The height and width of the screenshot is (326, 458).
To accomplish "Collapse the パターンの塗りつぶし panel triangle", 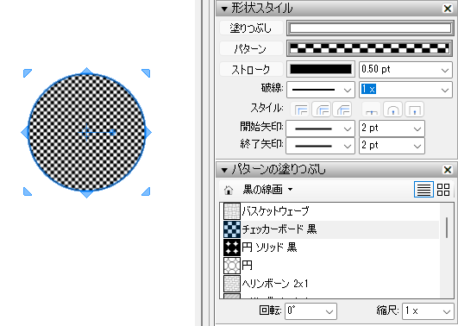I will tap(224, 170).
